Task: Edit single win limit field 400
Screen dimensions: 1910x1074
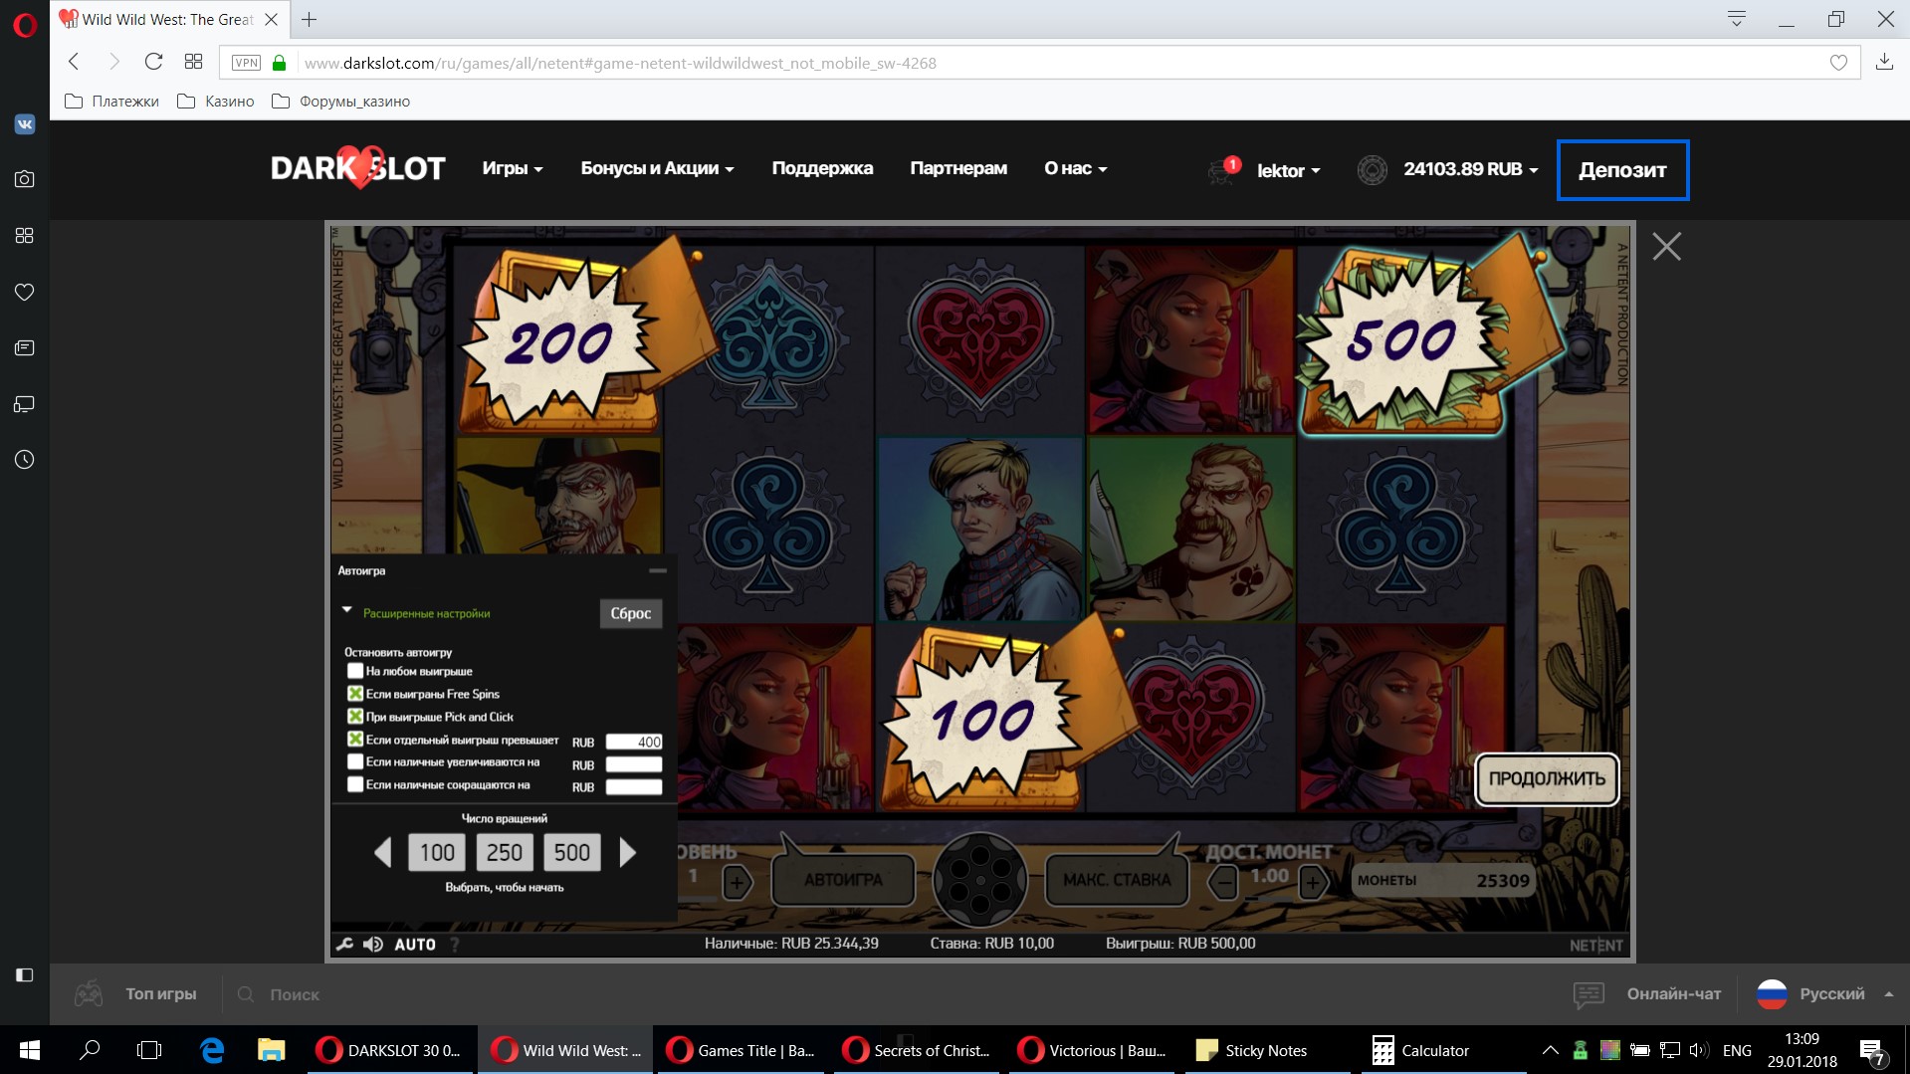Action: [x=634, y=742]
